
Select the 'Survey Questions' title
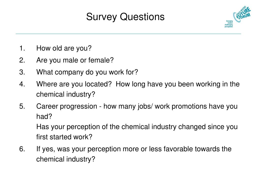pyautogui.click(x=125, y=17)
